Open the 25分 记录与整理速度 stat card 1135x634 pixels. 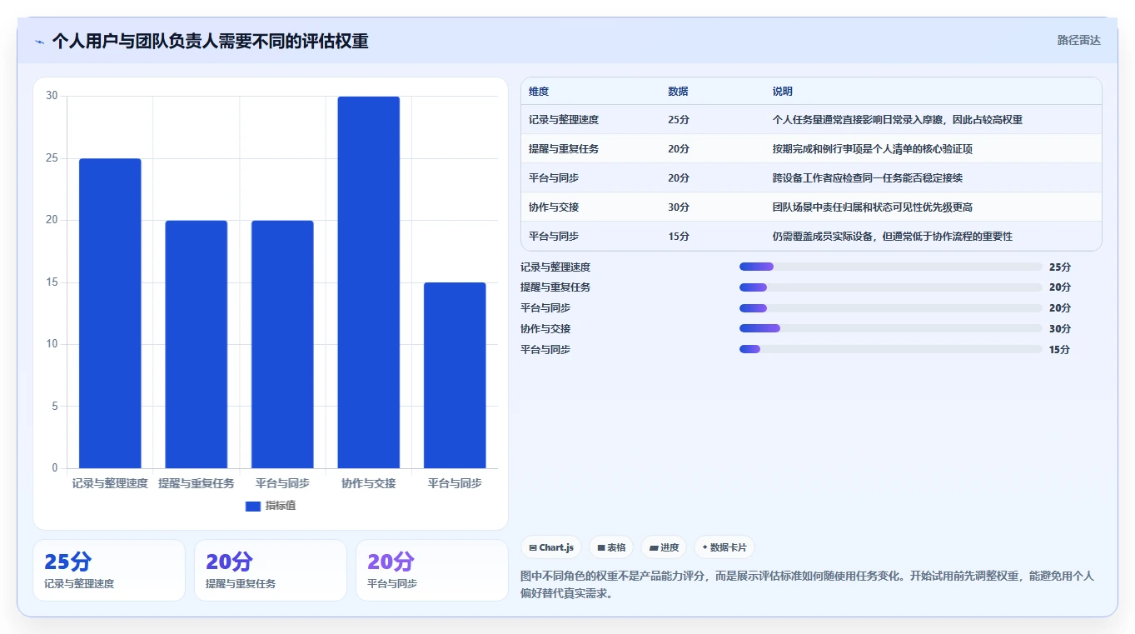109,570
